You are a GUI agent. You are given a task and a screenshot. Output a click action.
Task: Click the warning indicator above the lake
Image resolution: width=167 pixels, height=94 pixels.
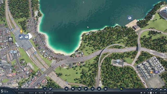click(x=83, y=2)
